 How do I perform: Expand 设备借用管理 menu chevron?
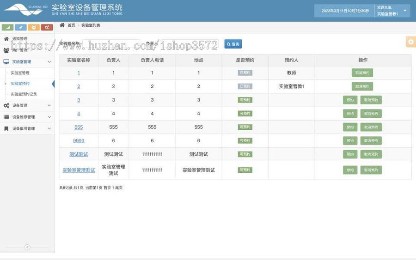click(49, 128)
